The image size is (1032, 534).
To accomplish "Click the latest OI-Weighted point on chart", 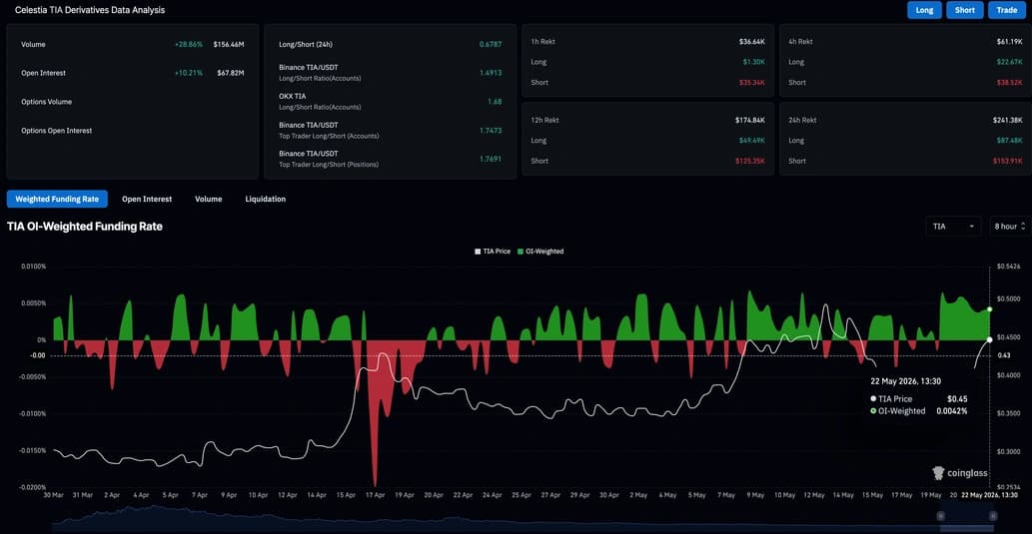I will point(989,308).
